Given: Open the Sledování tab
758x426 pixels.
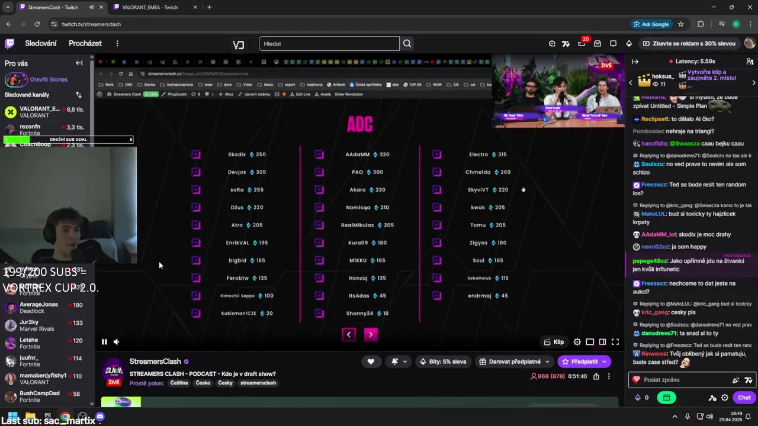Looking at the screenshot, I should (41, 43).
